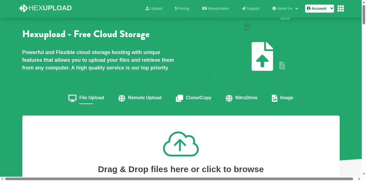
Task: Click the smiley About Us icon
Action: pyautogui.click(x=274, y=8)
